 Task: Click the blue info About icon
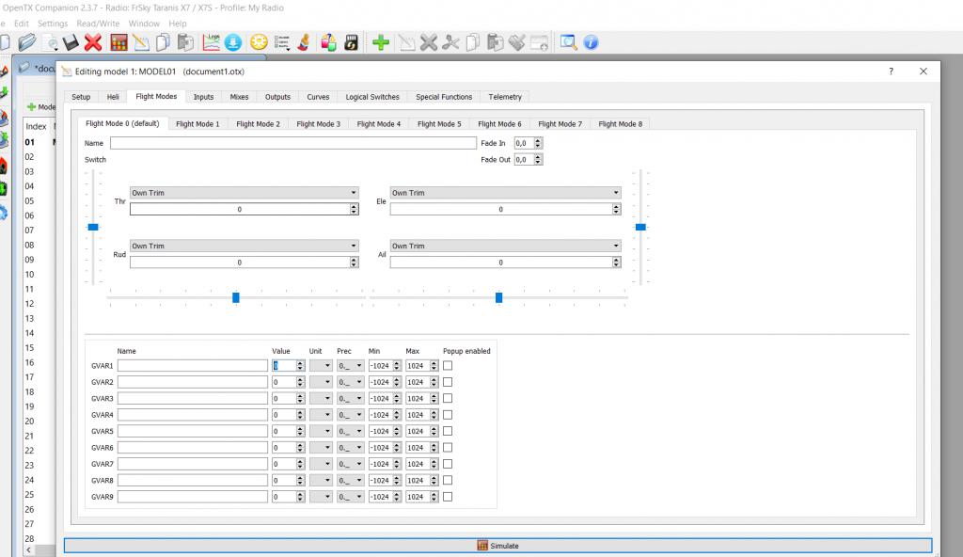point(591,42)
